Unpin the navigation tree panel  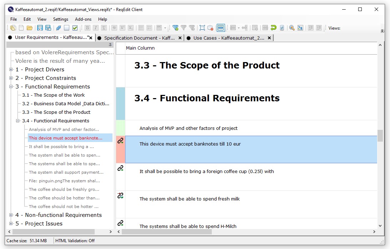[110, 44]
